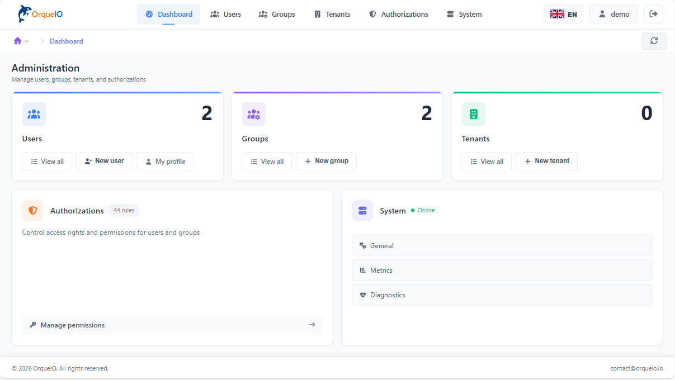
Task: Open the Metrics panel under System
Action: pos(502,270)
